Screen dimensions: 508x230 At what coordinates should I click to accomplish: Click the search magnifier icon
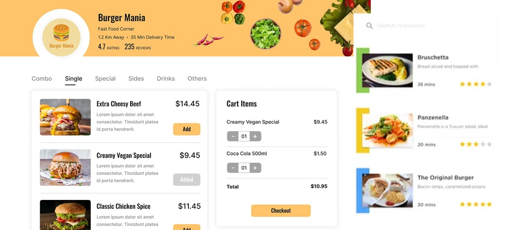[x=369, y=26]
